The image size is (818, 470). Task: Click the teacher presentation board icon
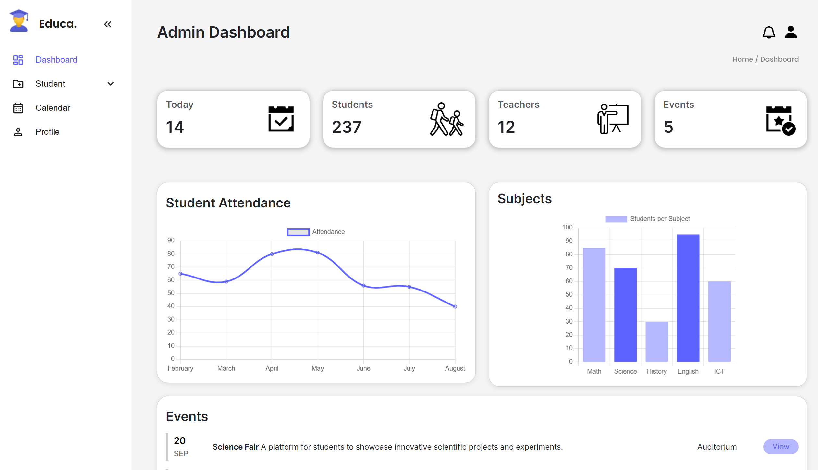pos(612,119)
